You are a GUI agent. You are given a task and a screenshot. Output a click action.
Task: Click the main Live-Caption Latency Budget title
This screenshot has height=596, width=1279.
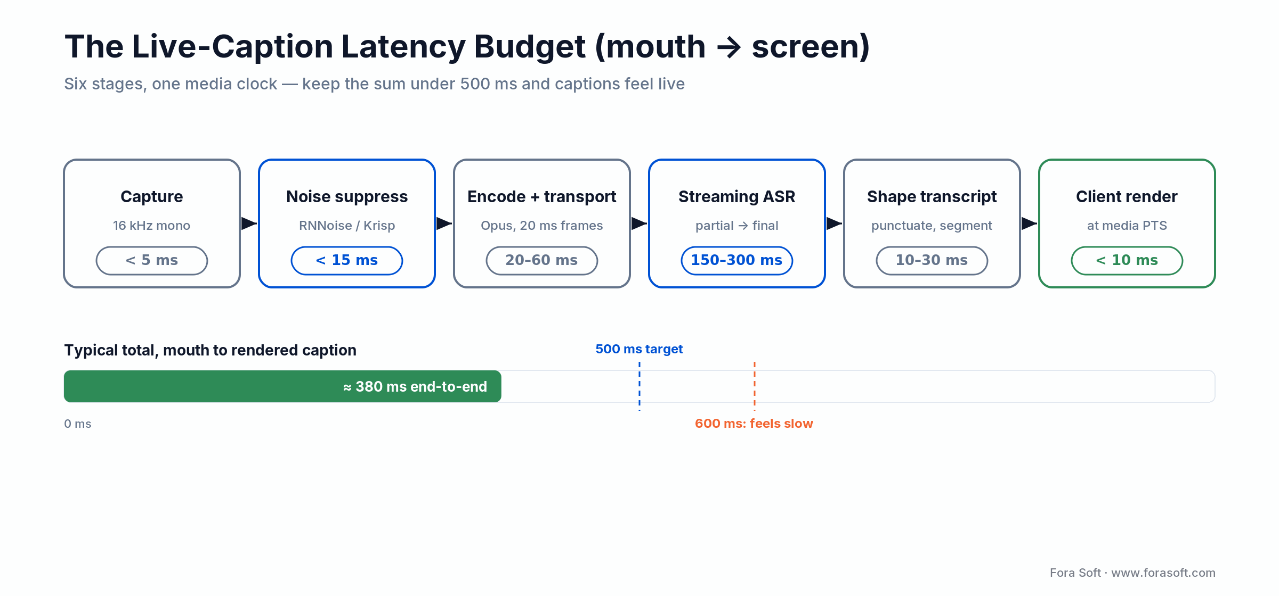pyautogui.click(x=467, y=47)
